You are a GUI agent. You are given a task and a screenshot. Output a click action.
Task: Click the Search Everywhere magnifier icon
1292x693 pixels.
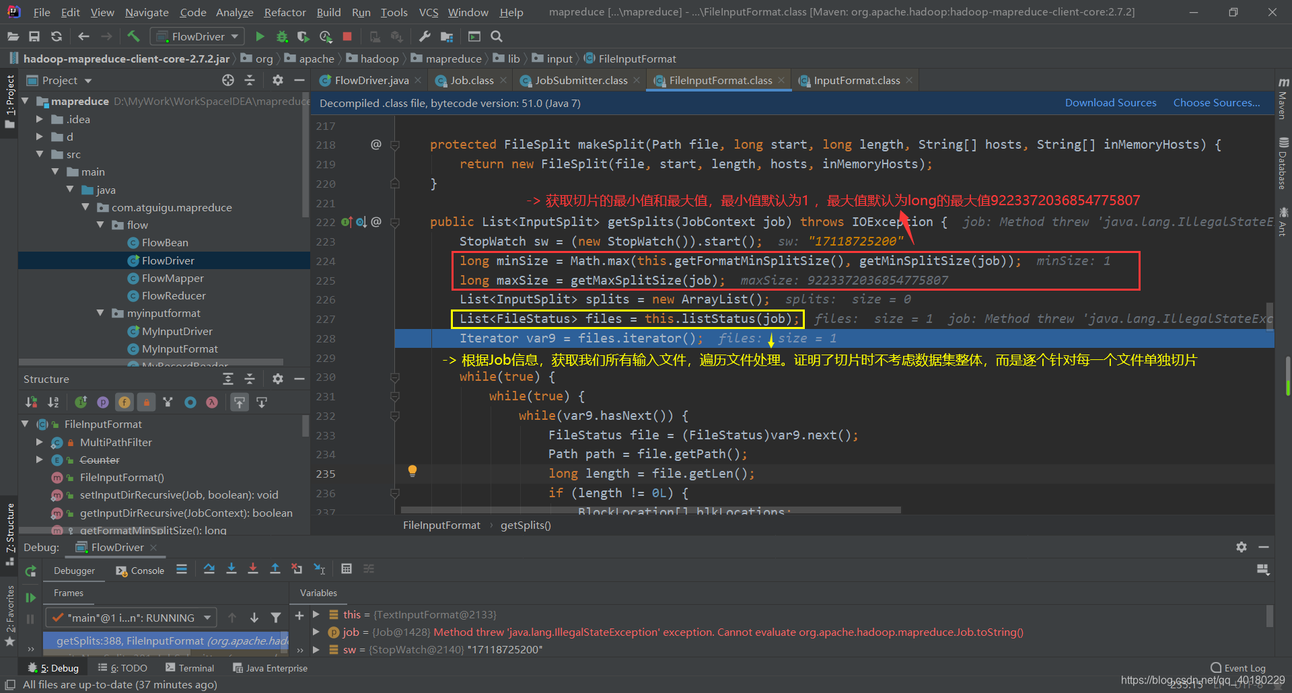[x=497, y=36]
